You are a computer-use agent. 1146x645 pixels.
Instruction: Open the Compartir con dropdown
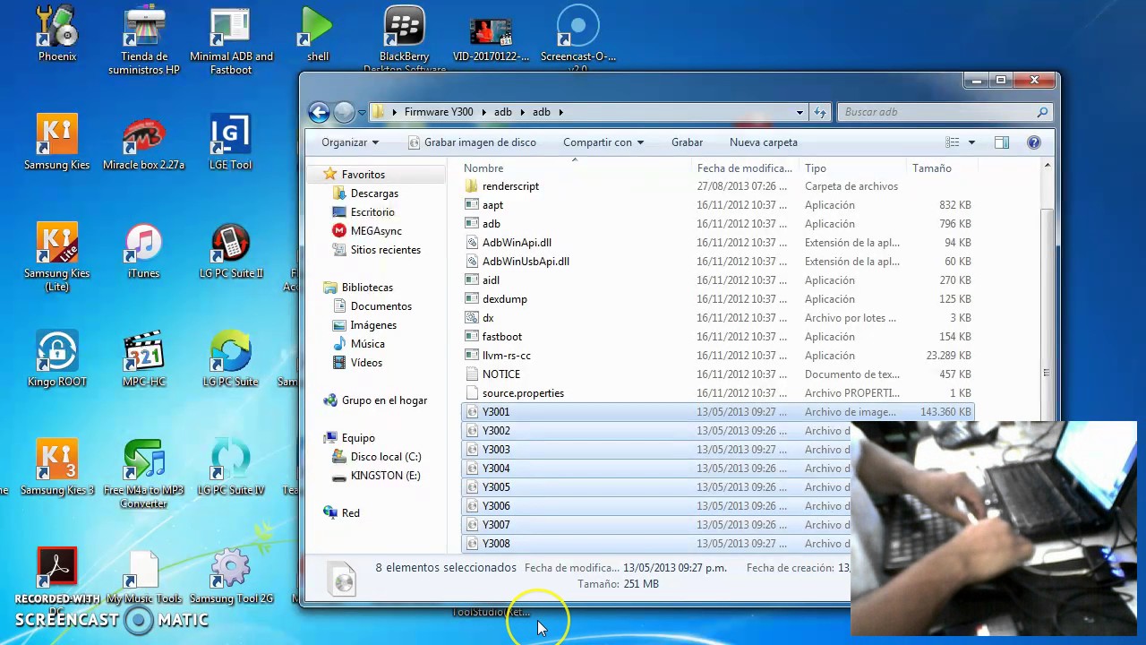603,142
